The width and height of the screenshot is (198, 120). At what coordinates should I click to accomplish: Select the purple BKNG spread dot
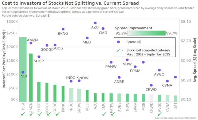point(63,29)
